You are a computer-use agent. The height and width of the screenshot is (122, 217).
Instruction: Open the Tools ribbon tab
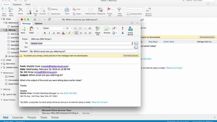[28, 4]
